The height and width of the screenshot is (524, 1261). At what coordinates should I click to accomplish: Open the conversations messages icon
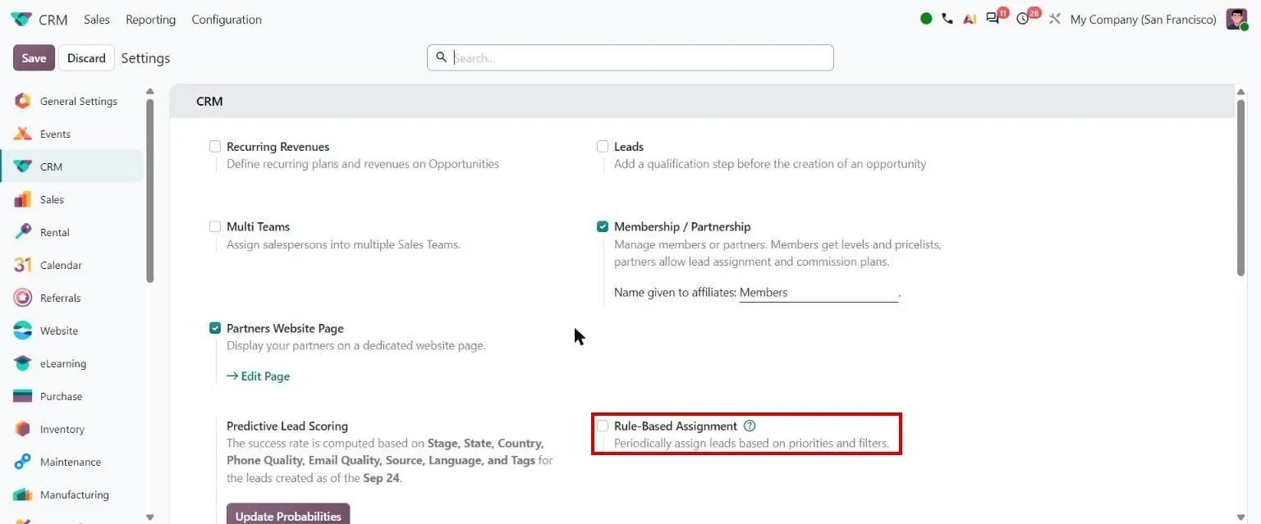(x=993, y=19)
